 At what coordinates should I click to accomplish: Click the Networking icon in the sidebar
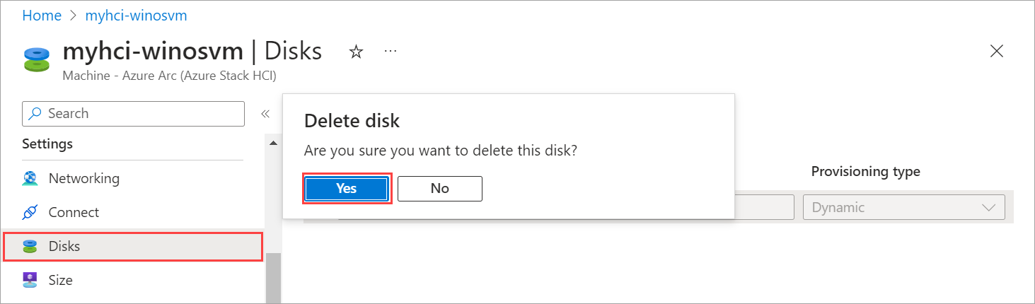(30, 179)
